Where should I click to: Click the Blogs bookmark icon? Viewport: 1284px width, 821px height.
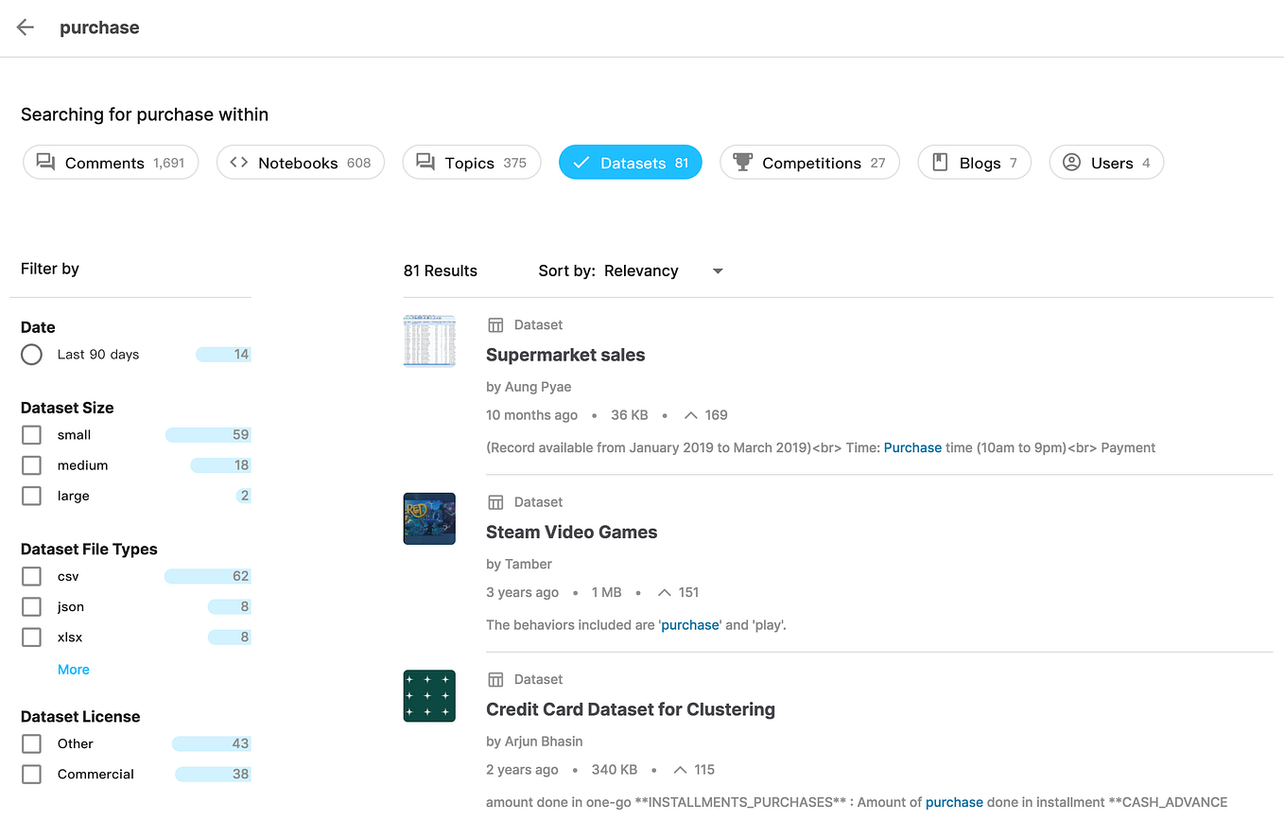pyautogui.click(x=940, y=163)
